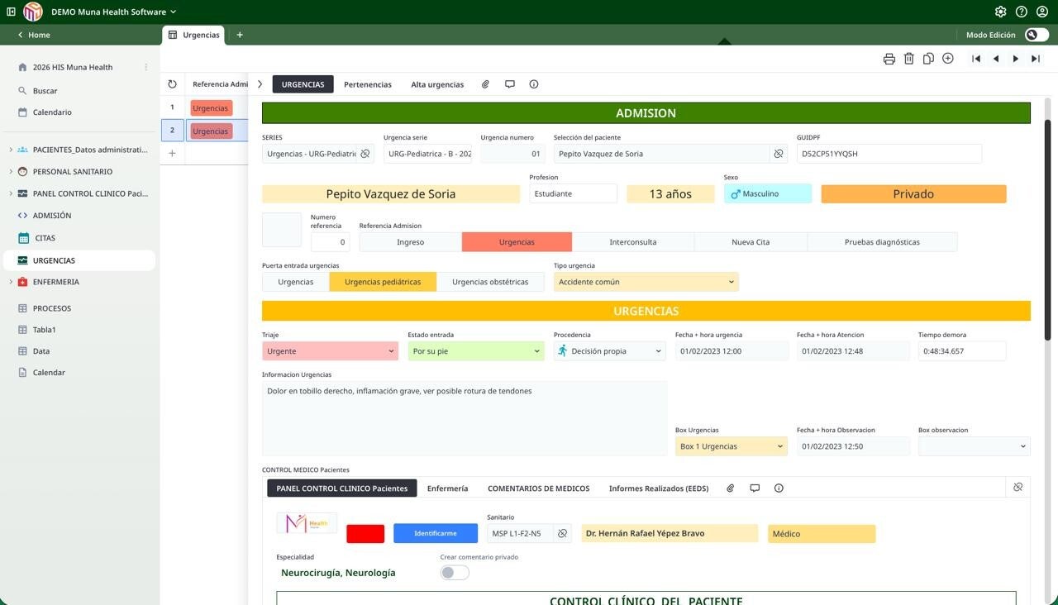Image resolution: width=1058 pixels, height=605 pixels.
Task: Jump to the last record
Action: click(x=1036, y=59)
